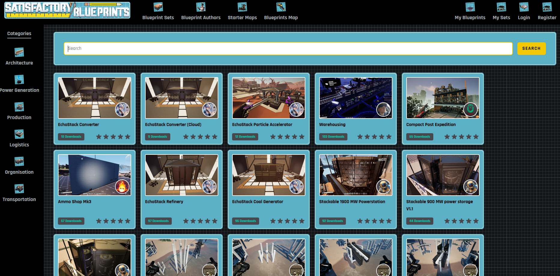
Task: Click the My Blueprints icon
Action: 470,7
